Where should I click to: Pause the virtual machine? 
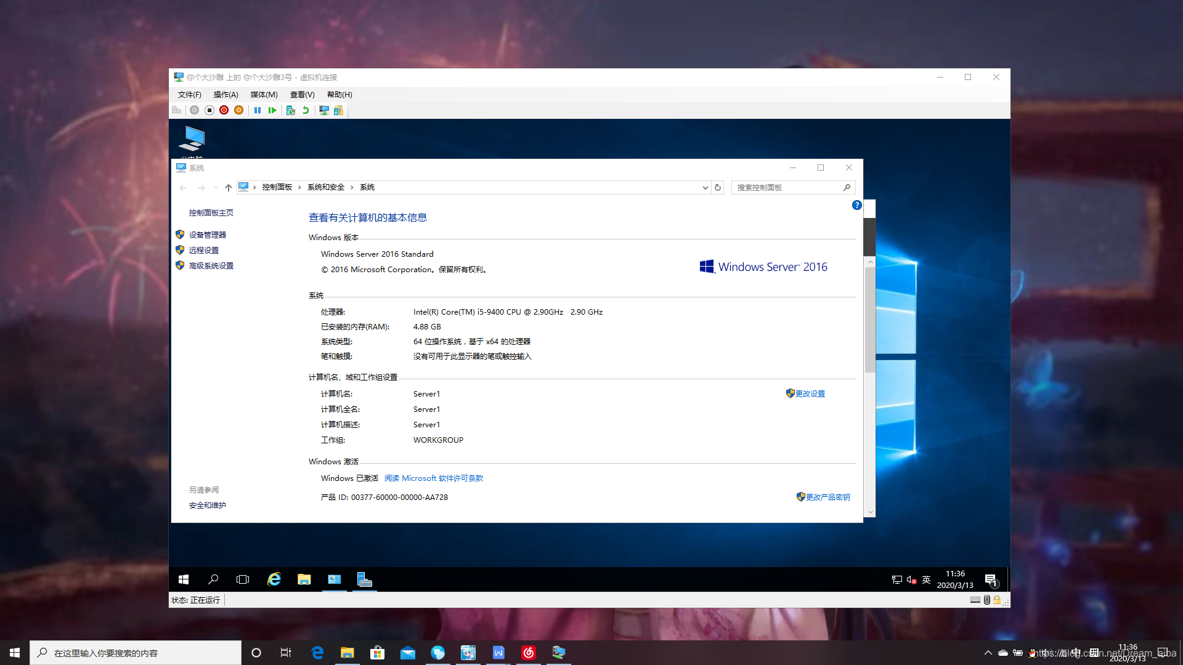click(x=258, y=110)
